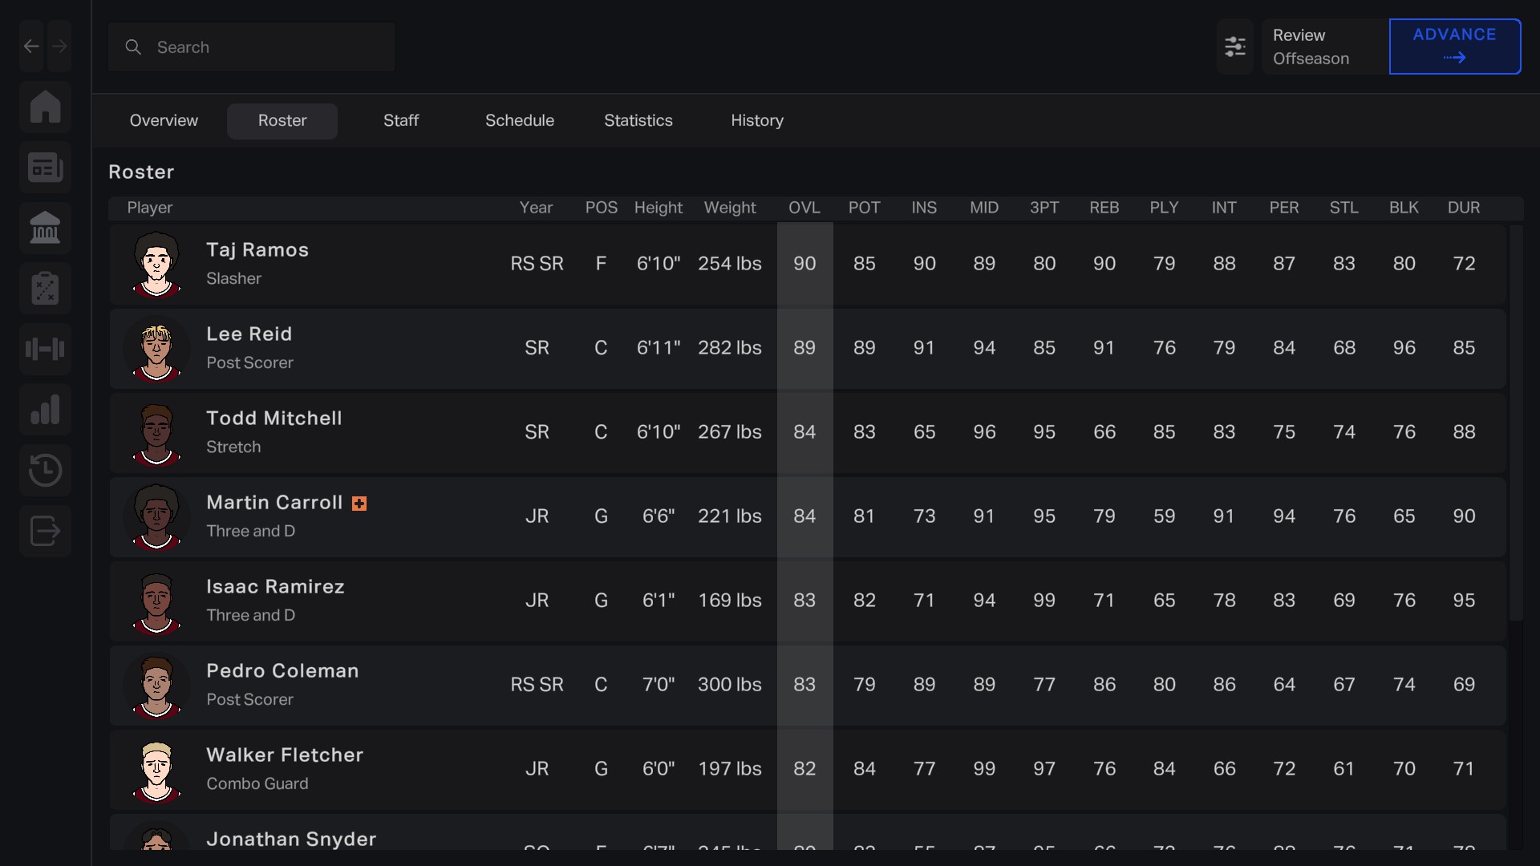The height and width of the screenshot is (866, 1540).
Task: Click Martin Carroll's injury icon
Action: click(359, 504)
